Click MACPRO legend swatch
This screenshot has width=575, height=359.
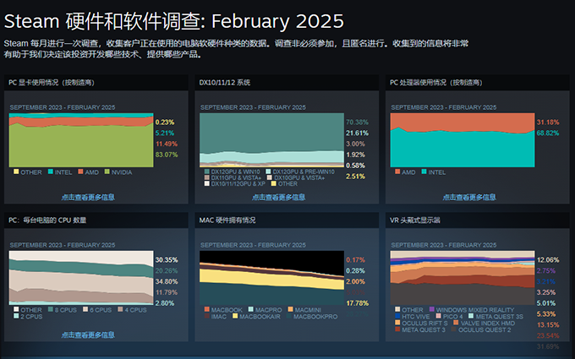tap(251, 309)
